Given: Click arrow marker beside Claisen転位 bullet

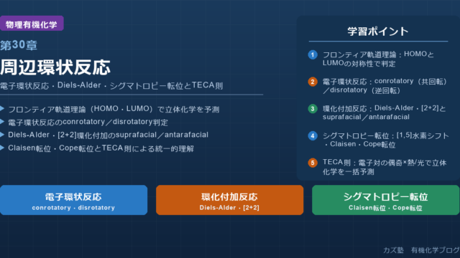Looking at the screenshot, I should tap(2, 148).
